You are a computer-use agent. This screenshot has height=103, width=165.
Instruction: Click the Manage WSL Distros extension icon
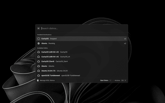point(38,80)
